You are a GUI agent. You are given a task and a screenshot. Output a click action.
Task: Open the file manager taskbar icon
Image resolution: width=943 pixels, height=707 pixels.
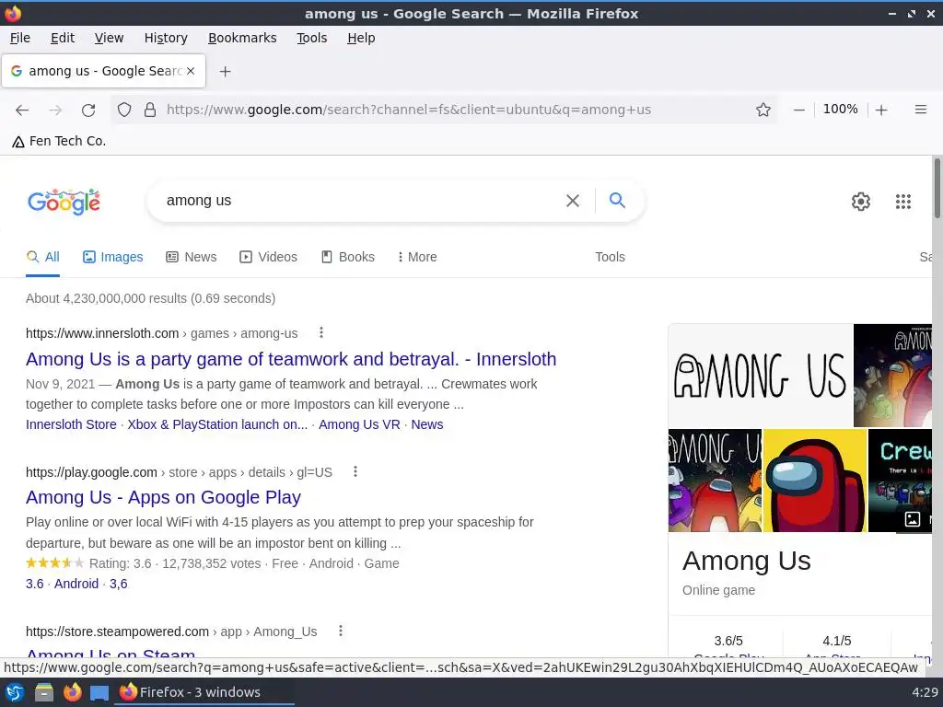[43, 692]
